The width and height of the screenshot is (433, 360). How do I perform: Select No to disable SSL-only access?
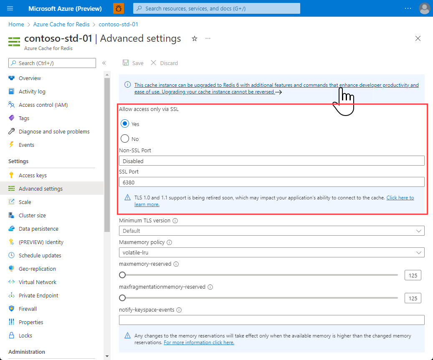coord(125,138)
